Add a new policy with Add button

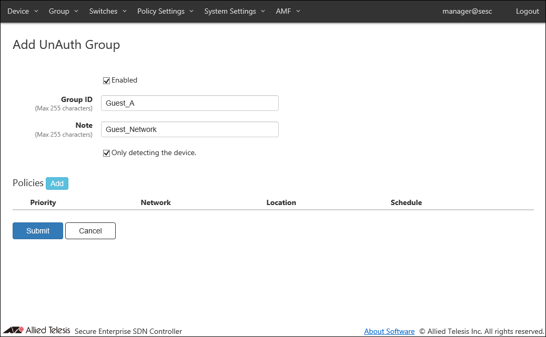click(x=57, y=183)
